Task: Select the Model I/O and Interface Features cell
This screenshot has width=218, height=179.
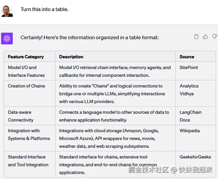Action: [26, 71]
